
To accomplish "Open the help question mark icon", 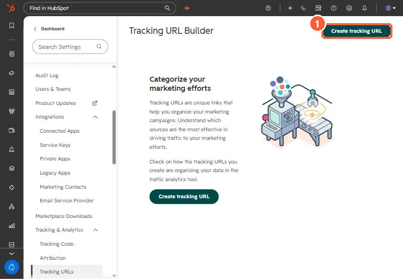I will pos(333,8).
